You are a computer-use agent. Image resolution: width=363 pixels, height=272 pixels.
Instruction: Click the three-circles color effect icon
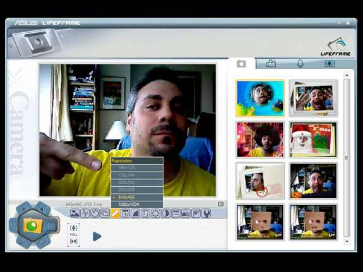pos(186,213)
